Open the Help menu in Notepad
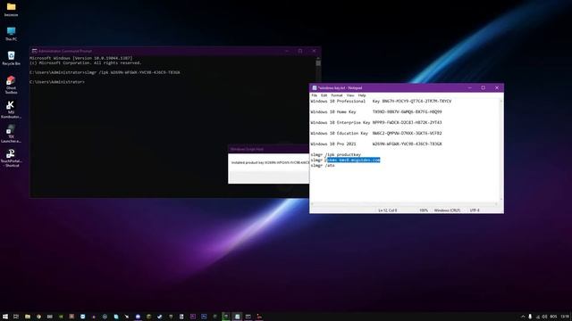Image resolution: width=572 pixels, height=321 pixels. (362, 95)
